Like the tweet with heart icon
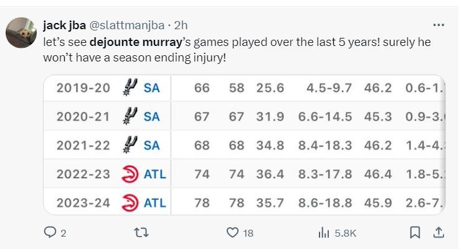Viewport: 459px width, 249px height. 232,233
